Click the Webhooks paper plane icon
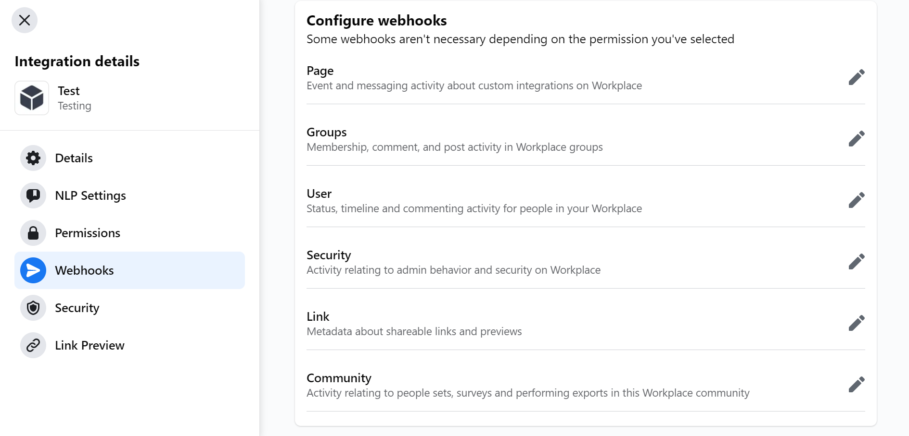This screenshot has height=436, width=909. 33,270
